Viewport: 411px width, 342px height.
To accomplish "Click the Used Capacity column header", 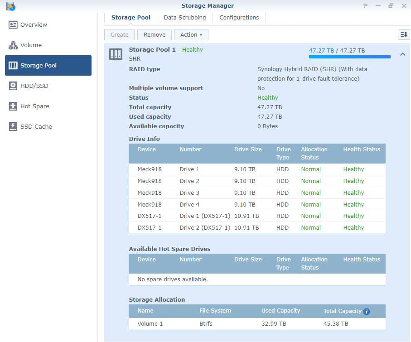I will click(281, 311).
